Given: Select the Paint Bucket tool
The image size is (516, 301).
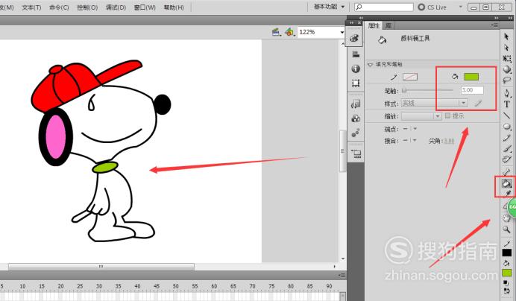Looking at the screenshot, I should pos(506,183).
